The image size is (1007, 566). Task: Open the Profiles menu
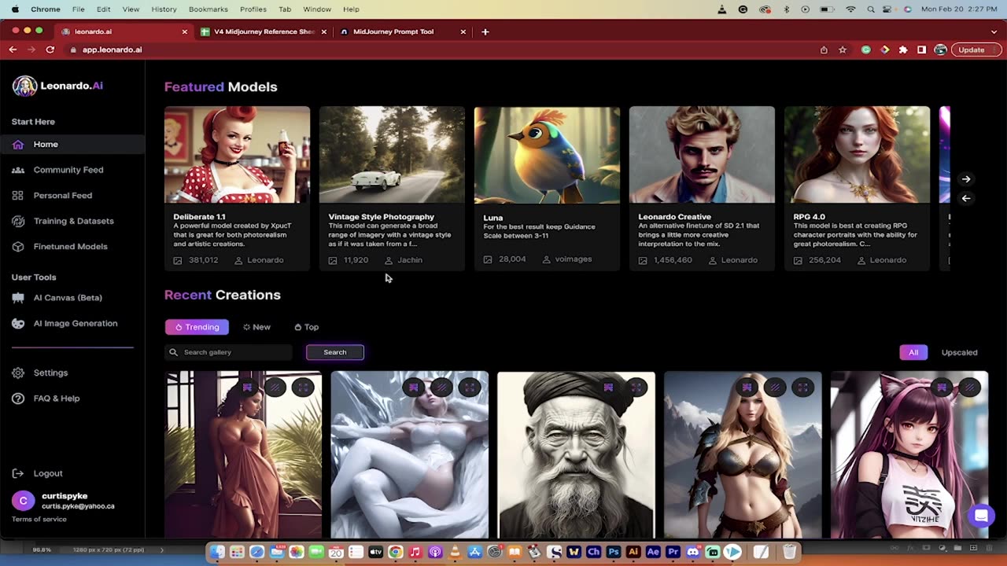tap(253, 9)
